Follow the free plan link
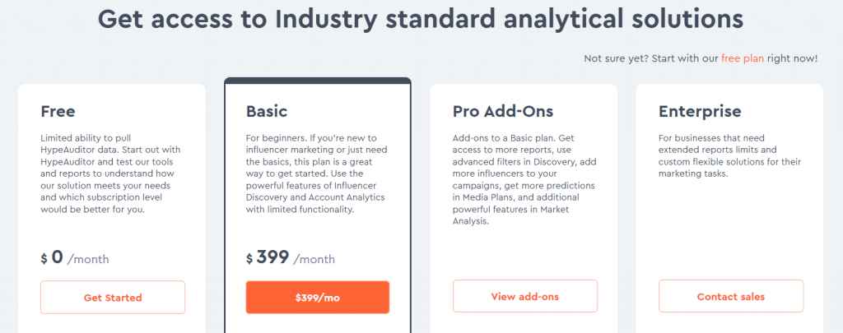The height and width of the screenshot is (333, 843). point(743,58)
